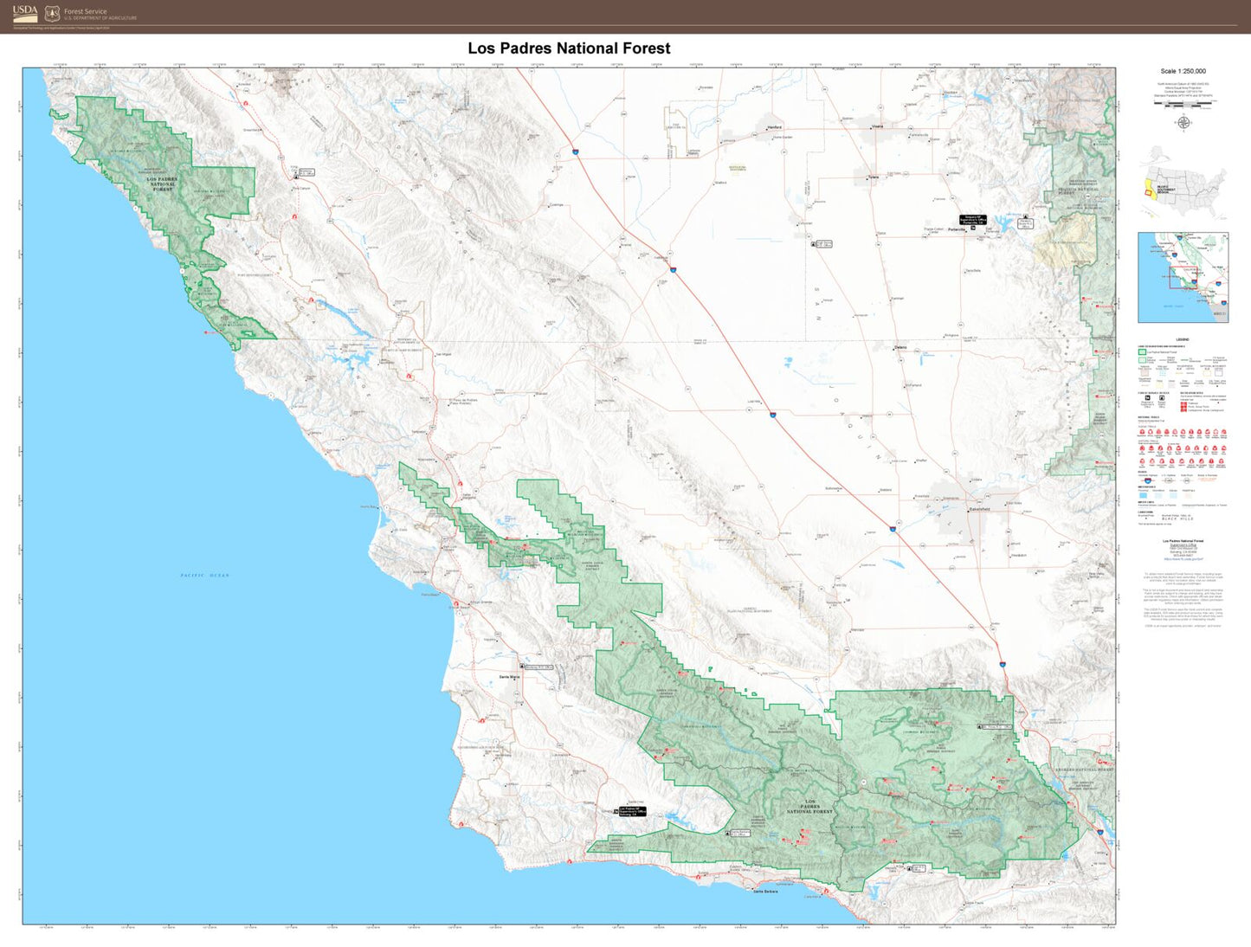
Task: Click the 'Santa Maria' city label
Action: pyautogui.click(x=509, y=677)
